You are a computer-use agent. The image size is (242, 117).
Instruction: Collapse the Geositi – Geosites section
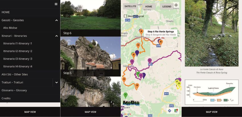(x=56, y=20)
